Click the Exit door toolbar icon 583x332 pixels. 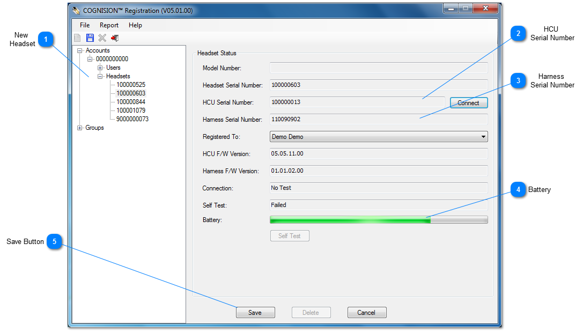tap(115, 38)
